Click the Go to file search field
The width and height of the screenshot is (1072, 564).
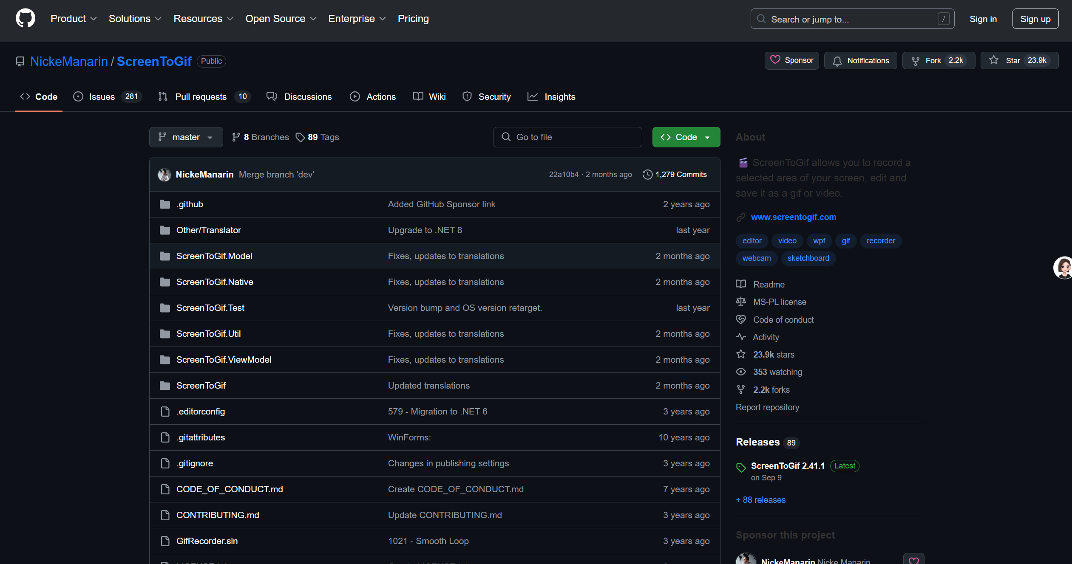[x=567, y=137]
